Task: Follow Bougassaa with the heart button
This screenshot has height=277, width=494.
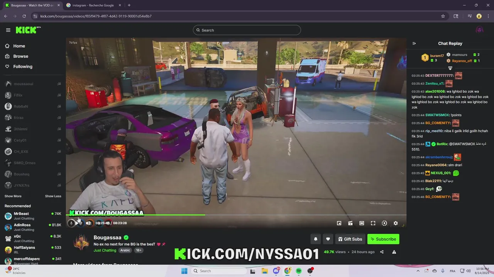Action: point(328,239)
